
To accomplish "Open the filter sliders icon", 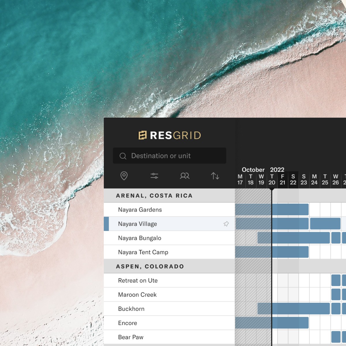I will tap(154, 176).
